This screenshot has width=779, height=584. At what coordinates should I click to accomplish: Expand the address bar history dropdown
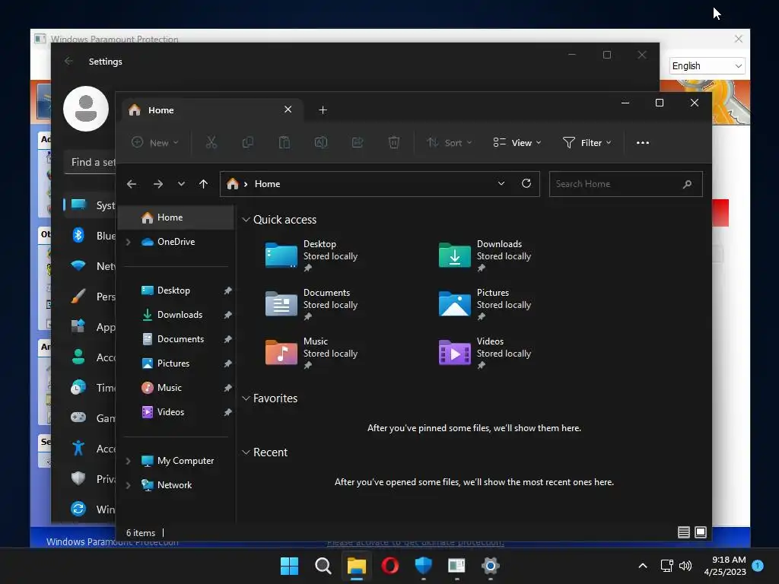(x=501, y=184)
